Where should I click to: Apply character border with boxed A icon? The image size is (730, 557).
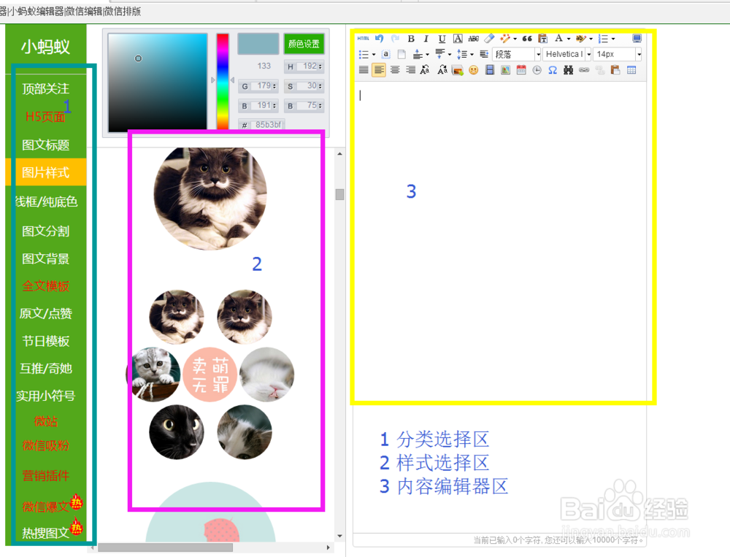(x=458, y=39)
